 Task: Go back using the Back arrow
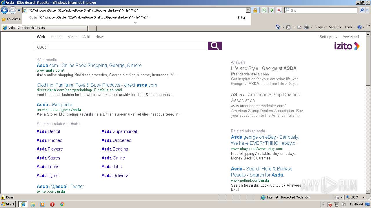(4, 10)
